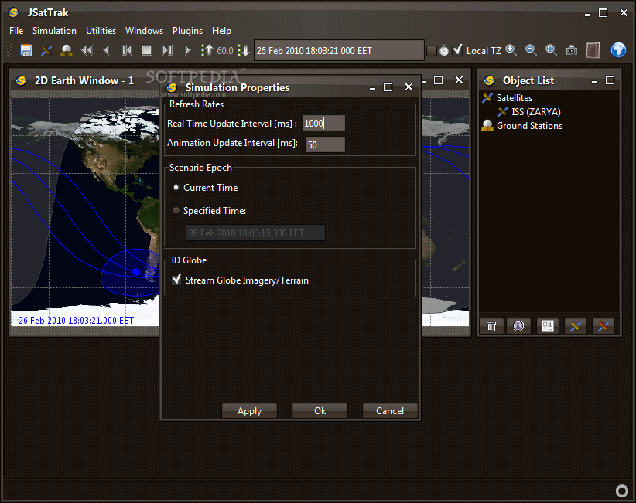This screenshot has width=636, height=503.
Task: Uncheck Stream Globe Imagery/Terrain
Action: tap(176, 280)
